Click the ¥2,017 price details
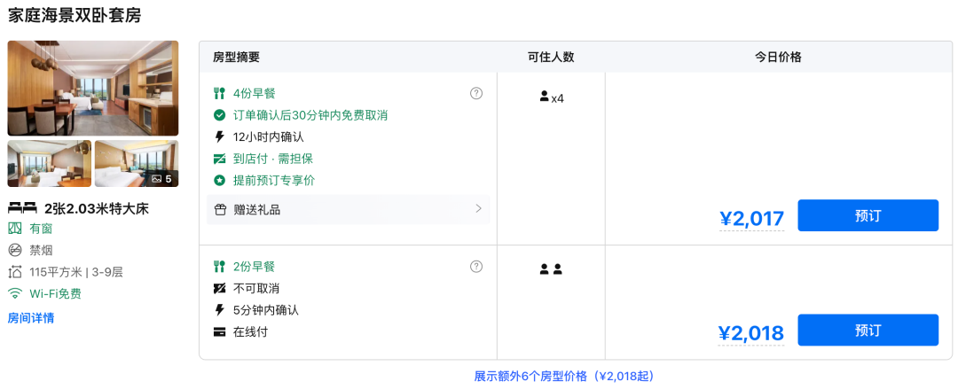 tap(751, 218)
